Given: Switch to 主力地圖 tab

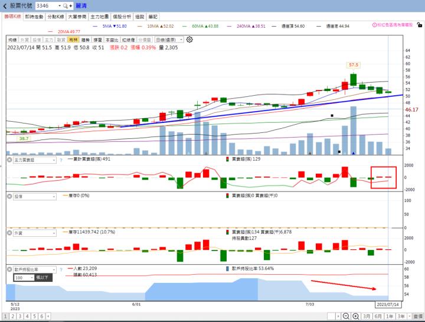Looking at the screenshot, I should point(100,17).
